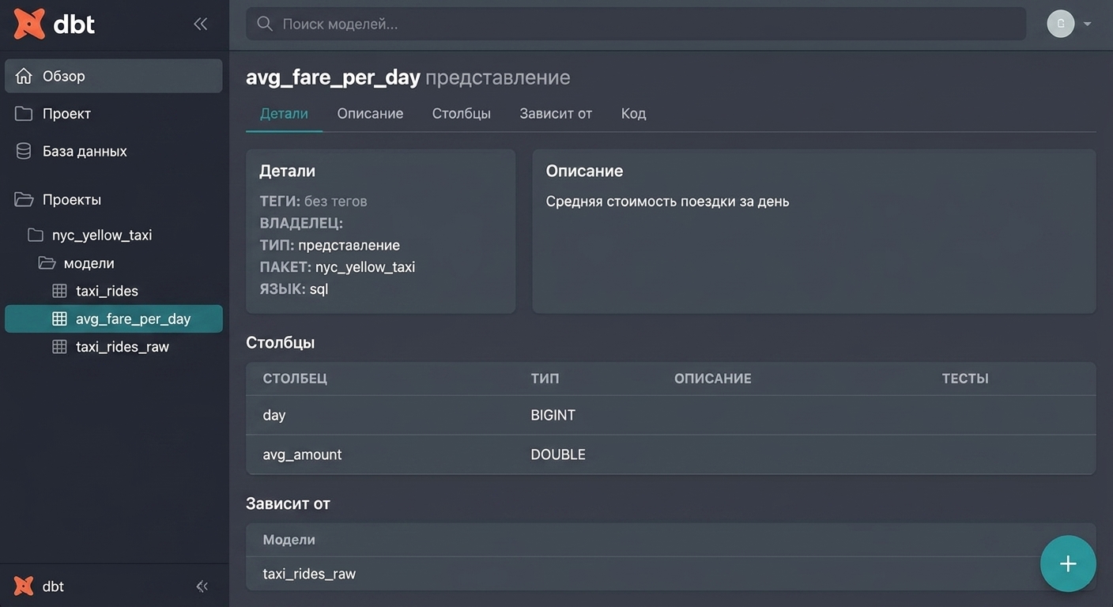
Task: Focus the Поиск моделей search field
Action: click(x=636, y=24)
